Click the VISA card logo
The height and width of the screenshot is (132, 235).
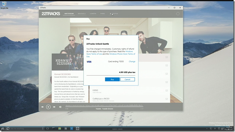coord(89,62)
